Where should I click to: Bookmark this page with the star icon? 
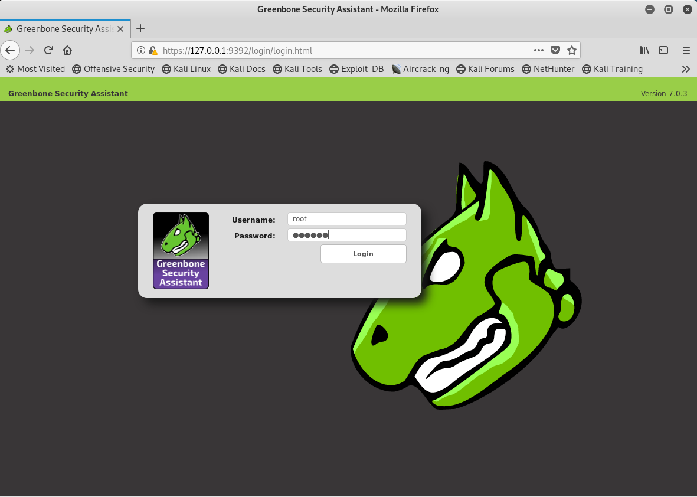pyautogui.click(x=572, y=50)
